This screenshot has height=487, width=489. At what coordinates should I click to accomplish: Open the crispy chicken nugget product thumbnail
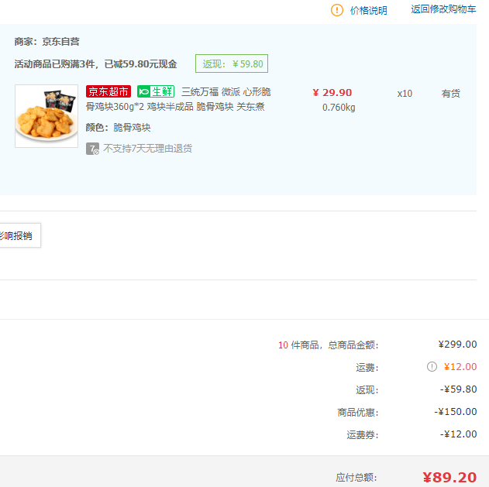click(x=46, y=116)
